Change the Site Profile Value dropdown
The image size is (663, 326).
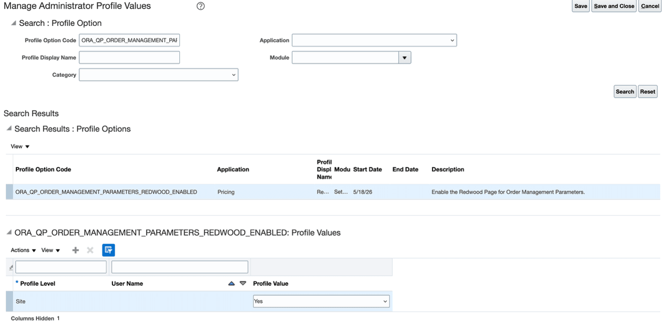(x=321, y=301)
